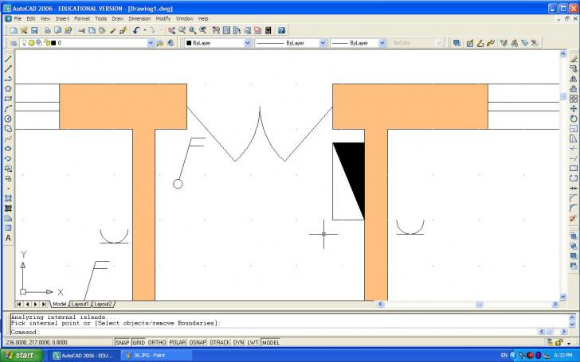The width and height of the screenshot is (580, 362).
Task: Open the Format menu
Action: [82, 18]
